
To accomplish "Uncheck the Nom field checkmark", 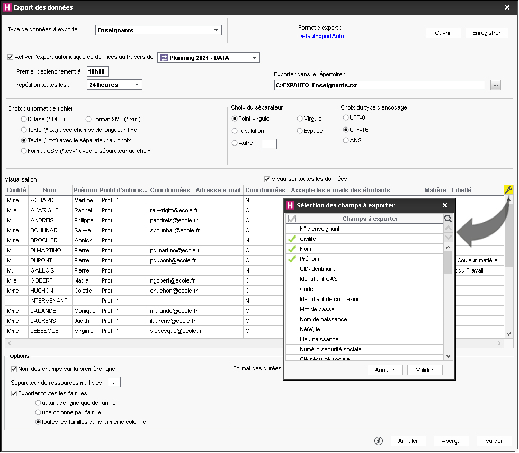I will 292,249.
